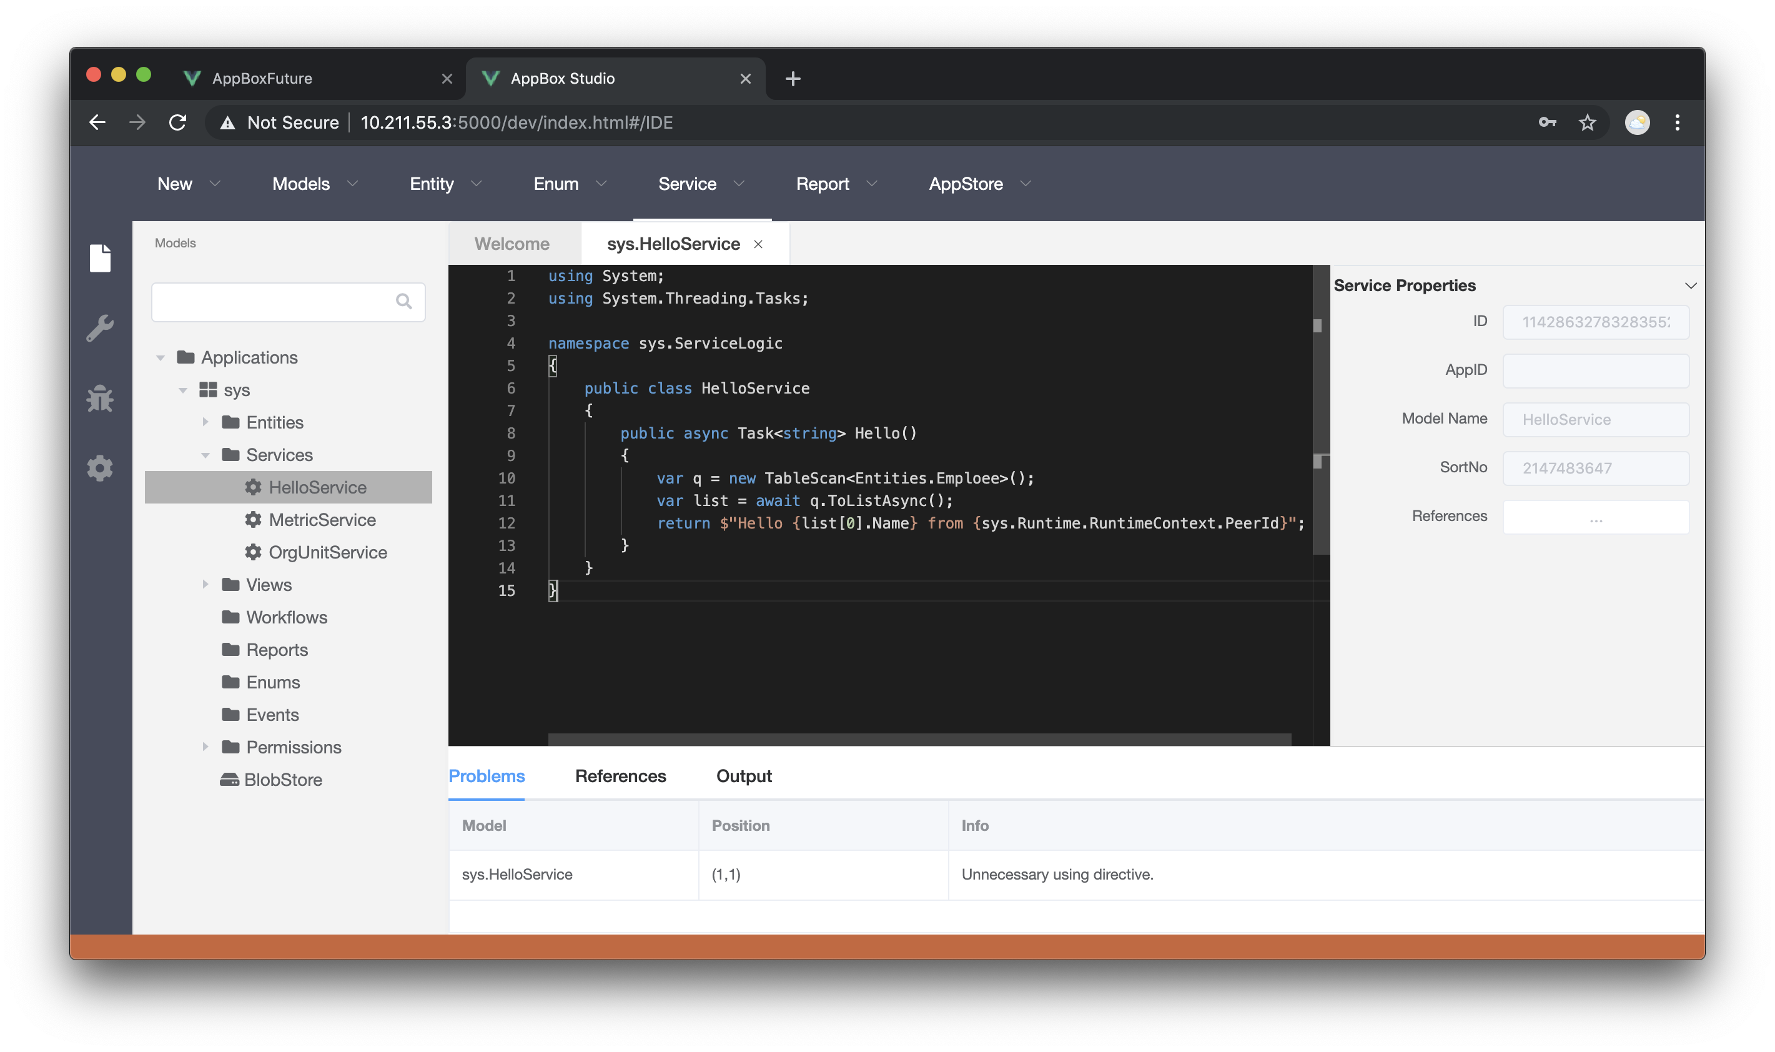This screenshot has width=1775, height=1052.
Task: Switch to the Welcome tab
Action: point(512,244)
